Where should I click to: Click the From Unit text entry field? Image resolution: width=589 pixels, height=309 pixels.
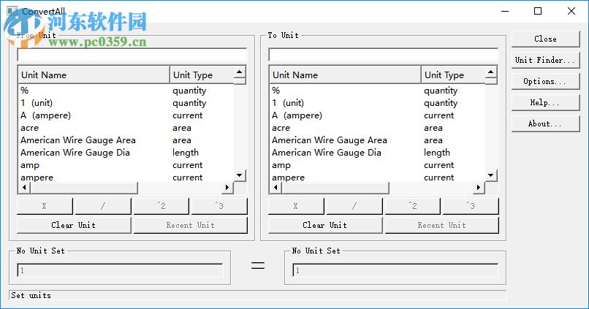tap(132, 55)
